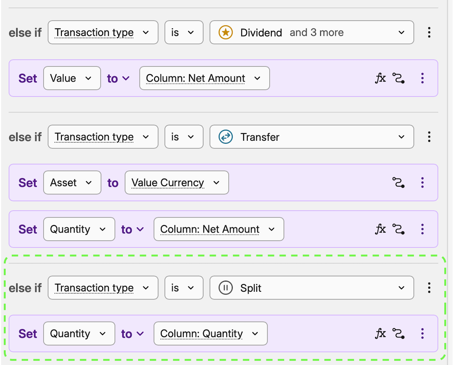
Task: Open the Split transaction type value dropdown
Action: point(311,288)
